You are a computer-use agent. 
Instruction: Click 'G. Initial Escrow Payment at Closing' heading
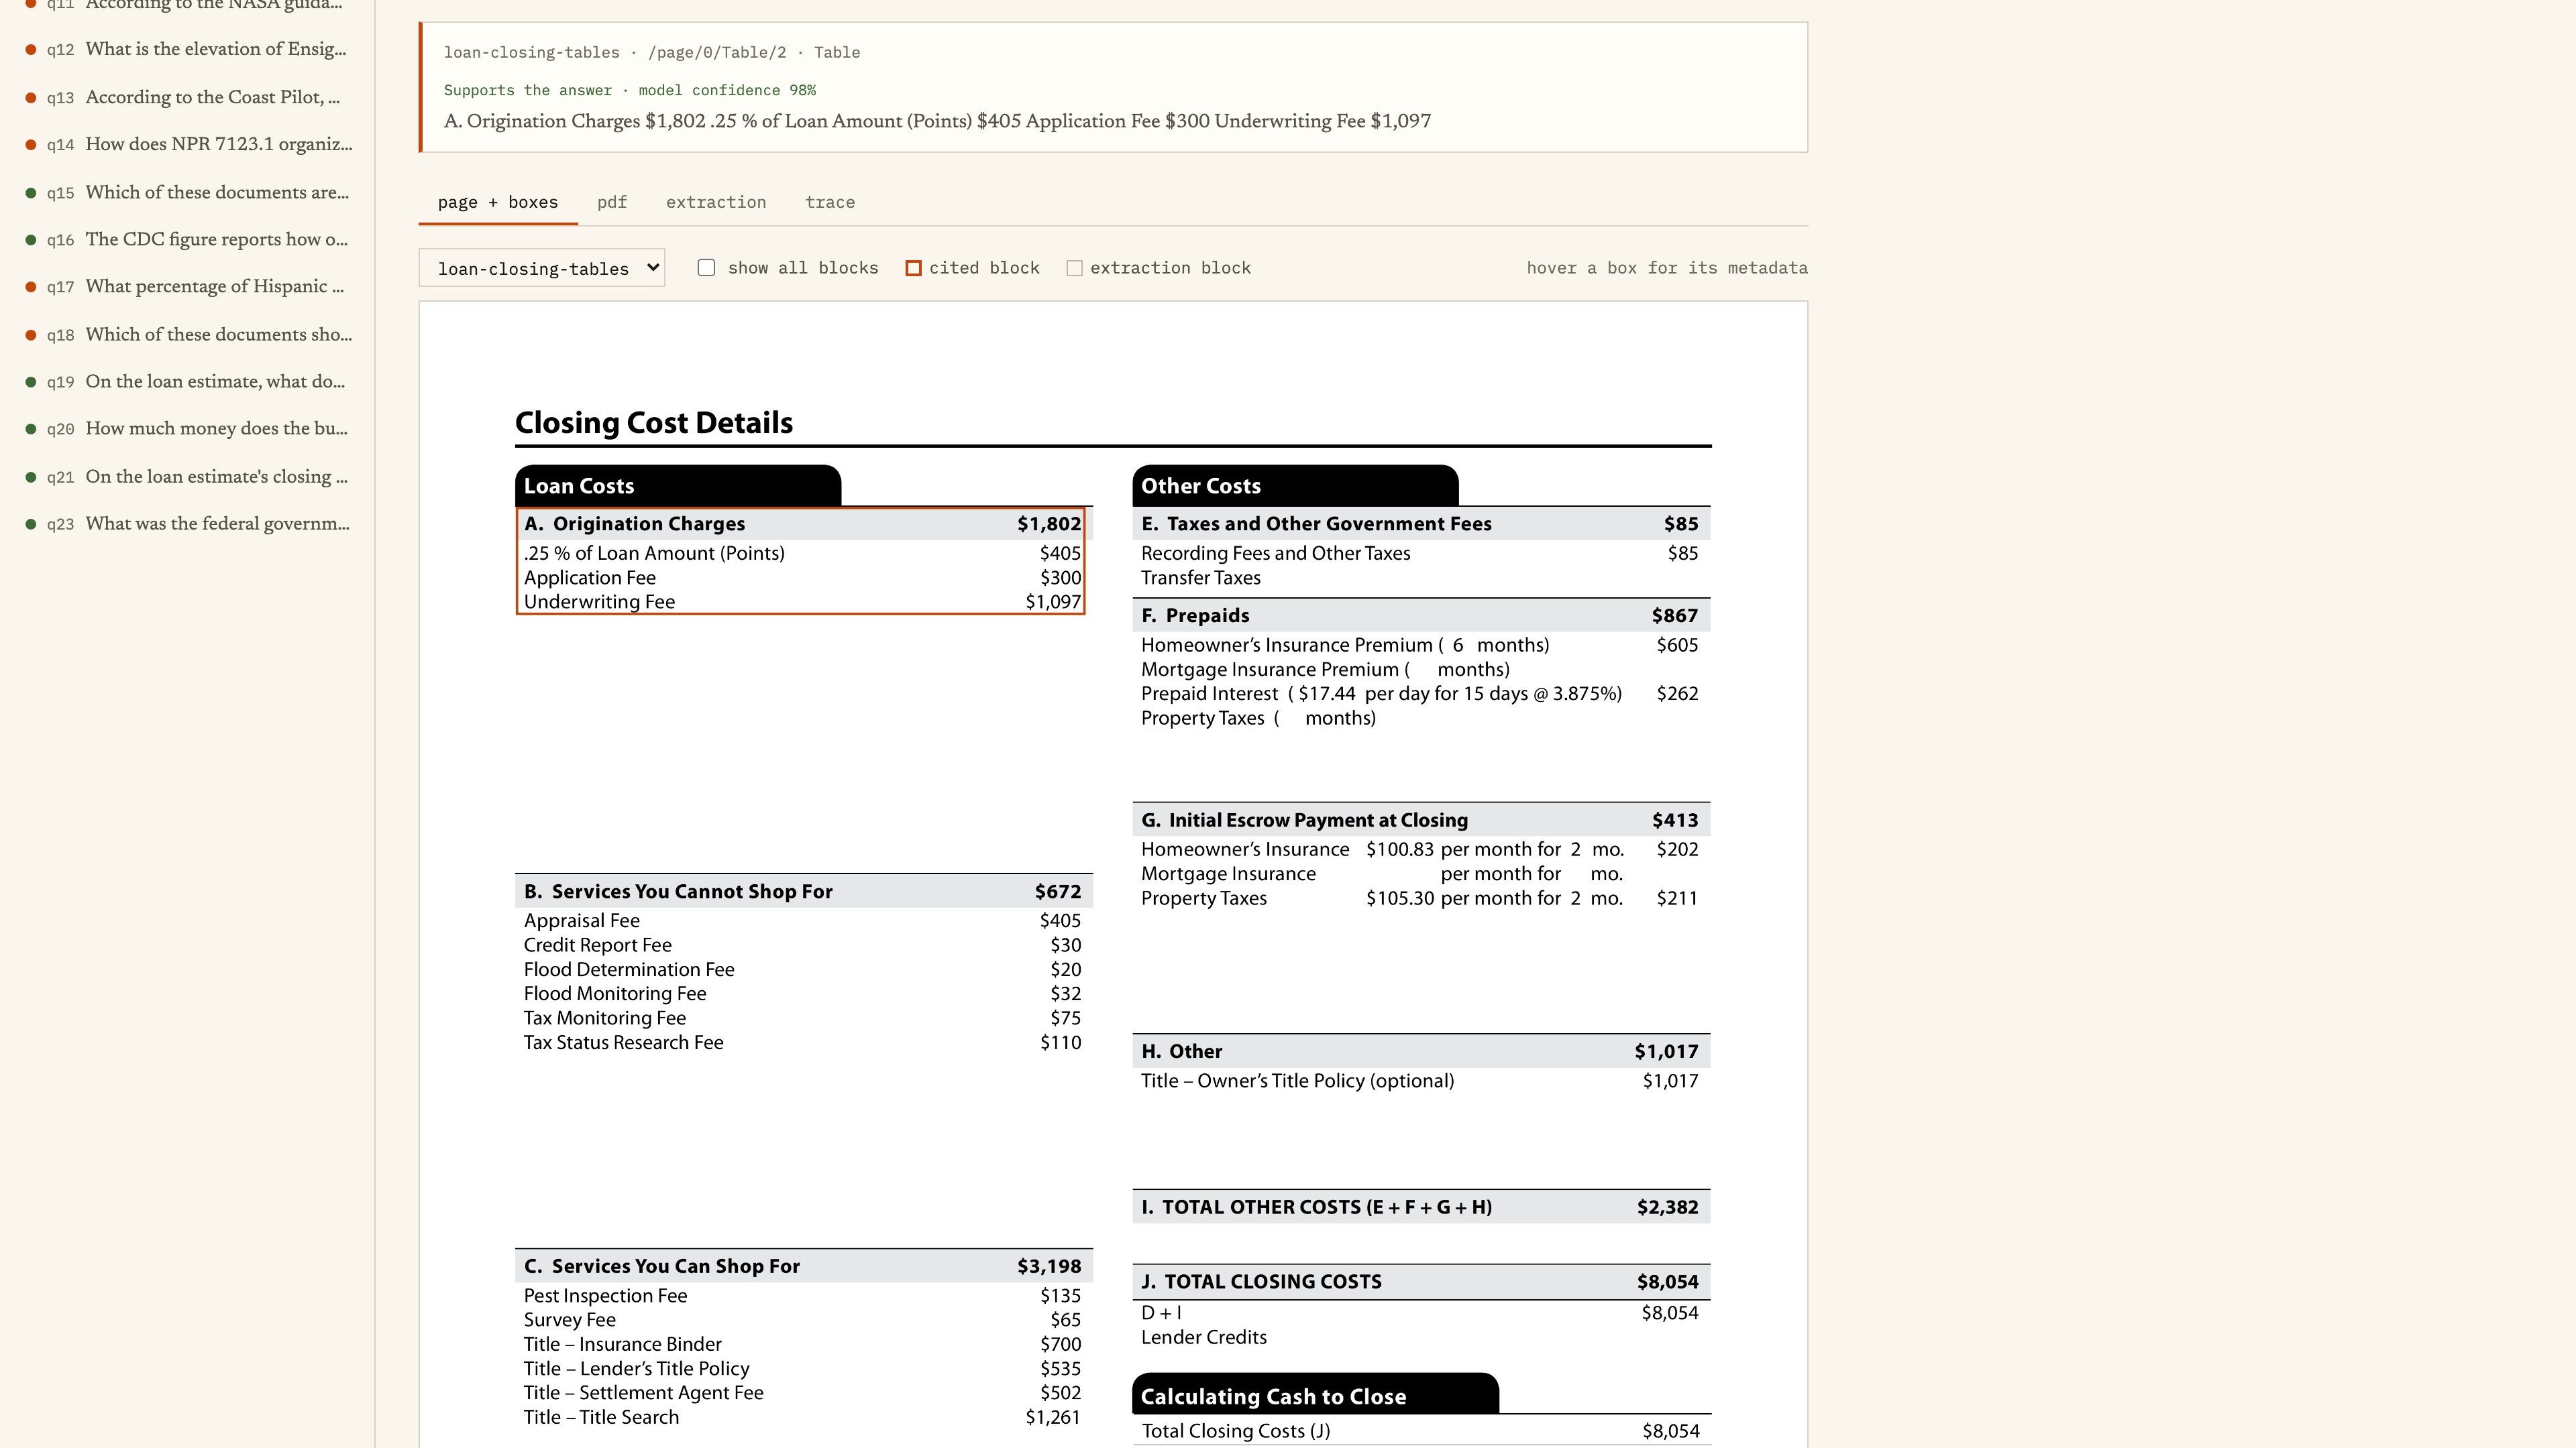[x=1304, y=821]
